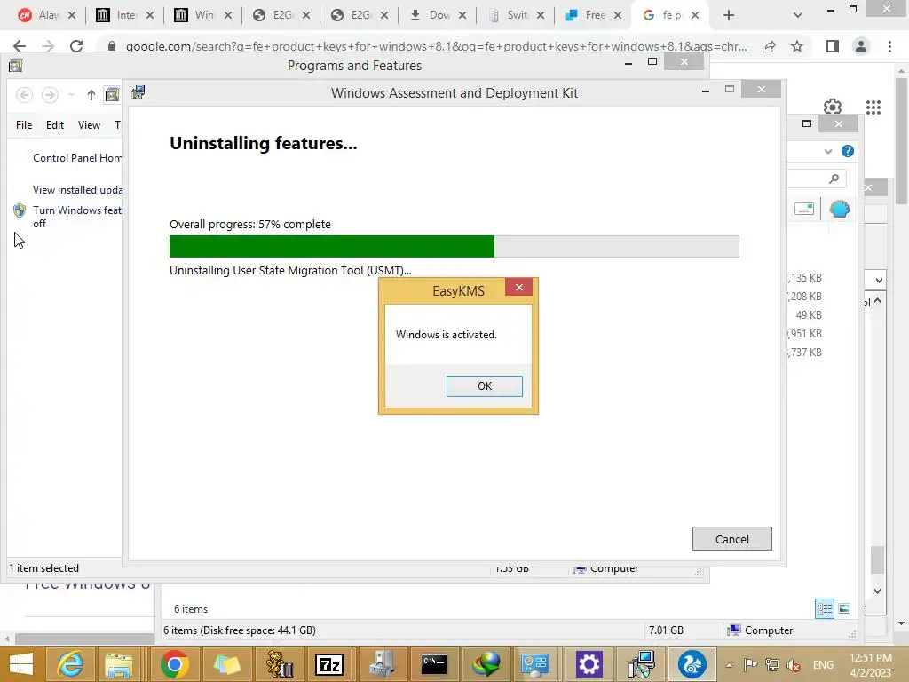Click the blue shell icon

click(839, 209)
